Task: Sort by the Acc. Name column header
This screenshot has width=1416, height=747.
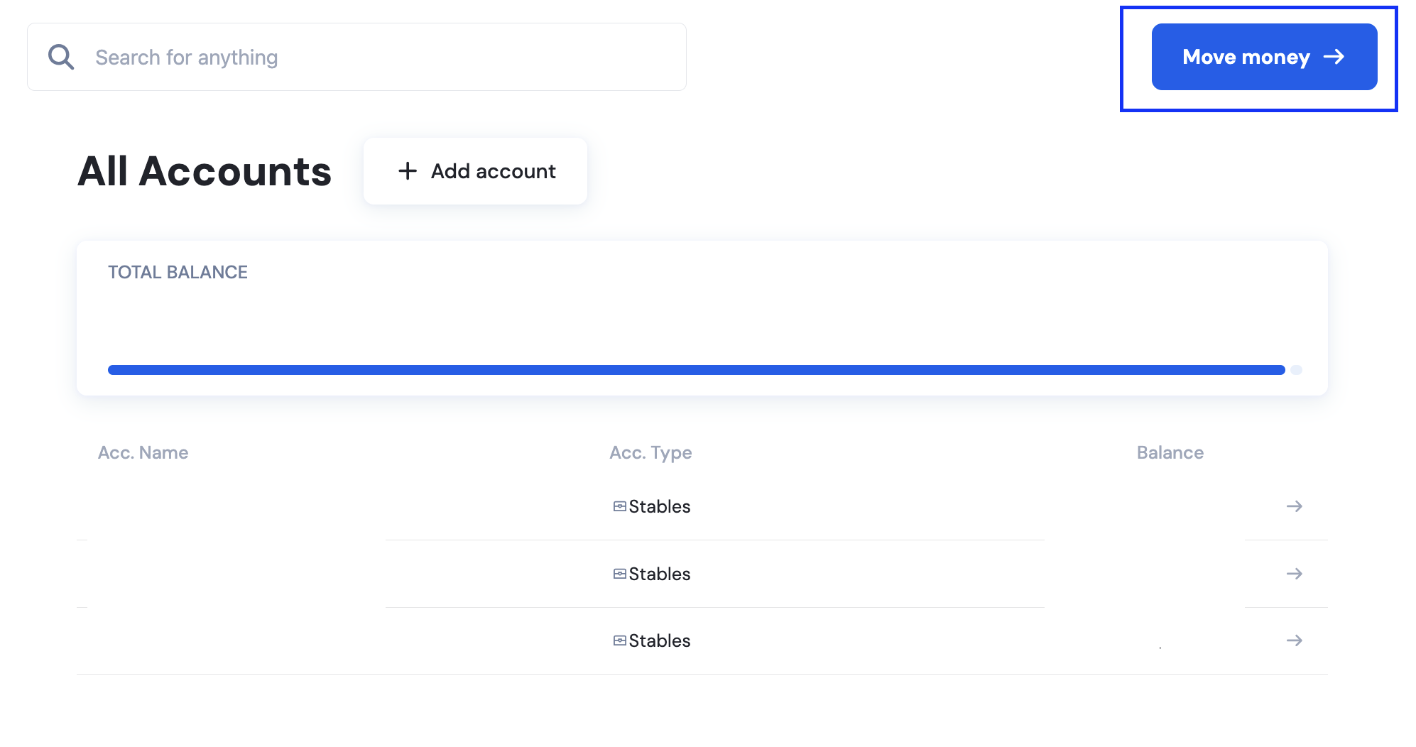Action: [x=143, y=453]
